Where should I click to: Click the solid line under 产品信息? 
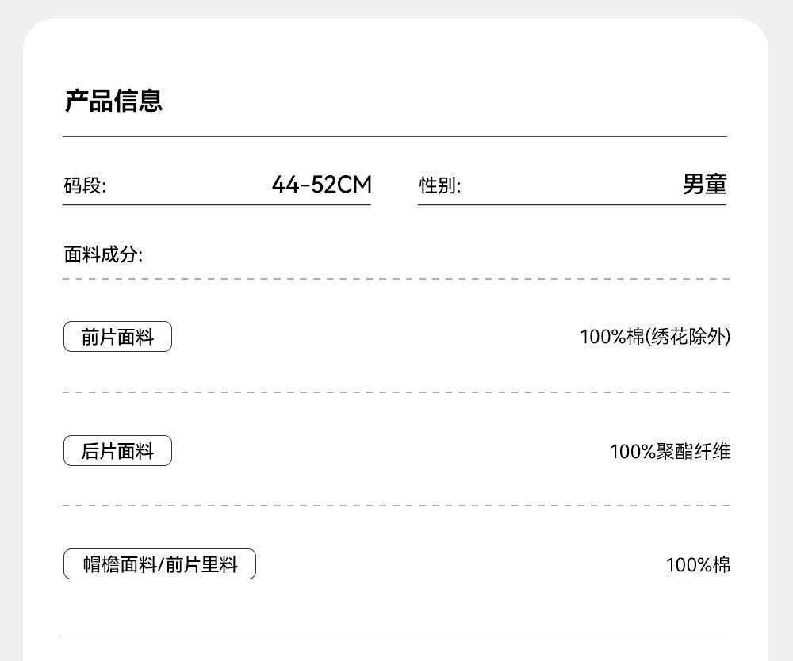(x=395, y=136)
